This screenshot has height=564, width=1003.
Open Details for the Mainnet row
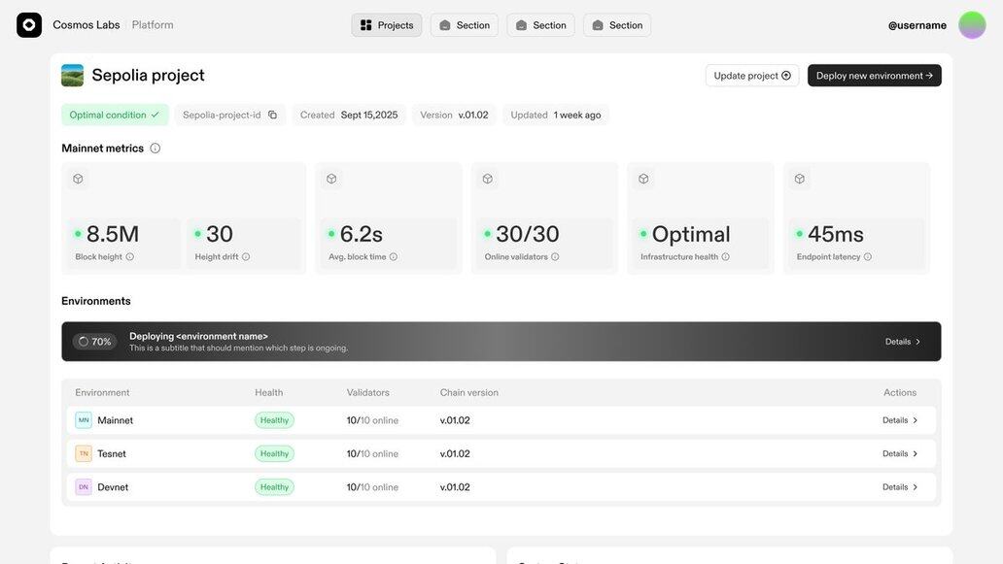[900, 420]
